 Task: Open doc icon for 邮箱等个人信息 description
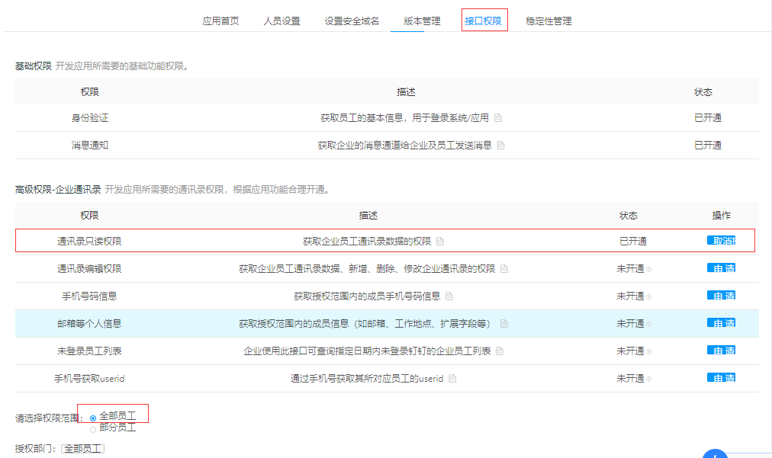503,323
